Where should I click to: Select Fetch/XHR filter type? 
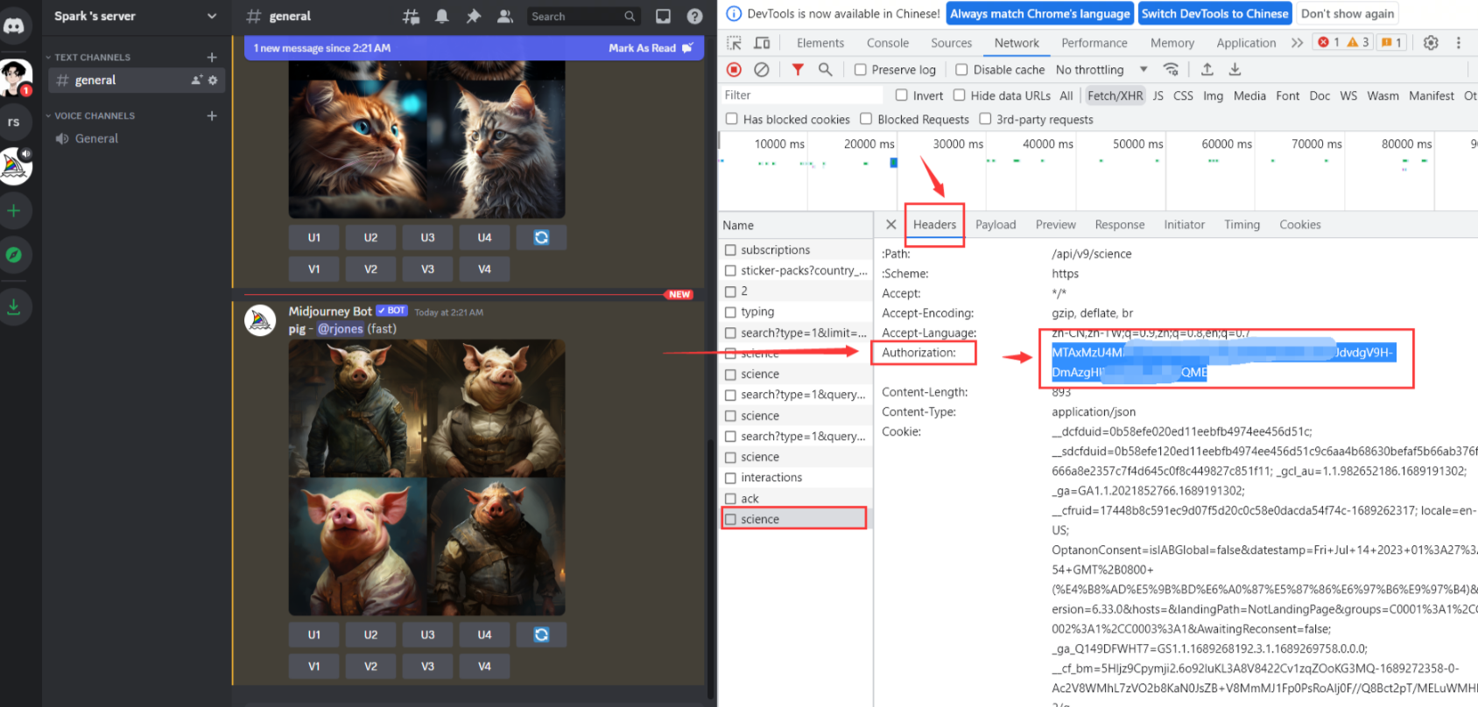click(x=1115, y=95)
